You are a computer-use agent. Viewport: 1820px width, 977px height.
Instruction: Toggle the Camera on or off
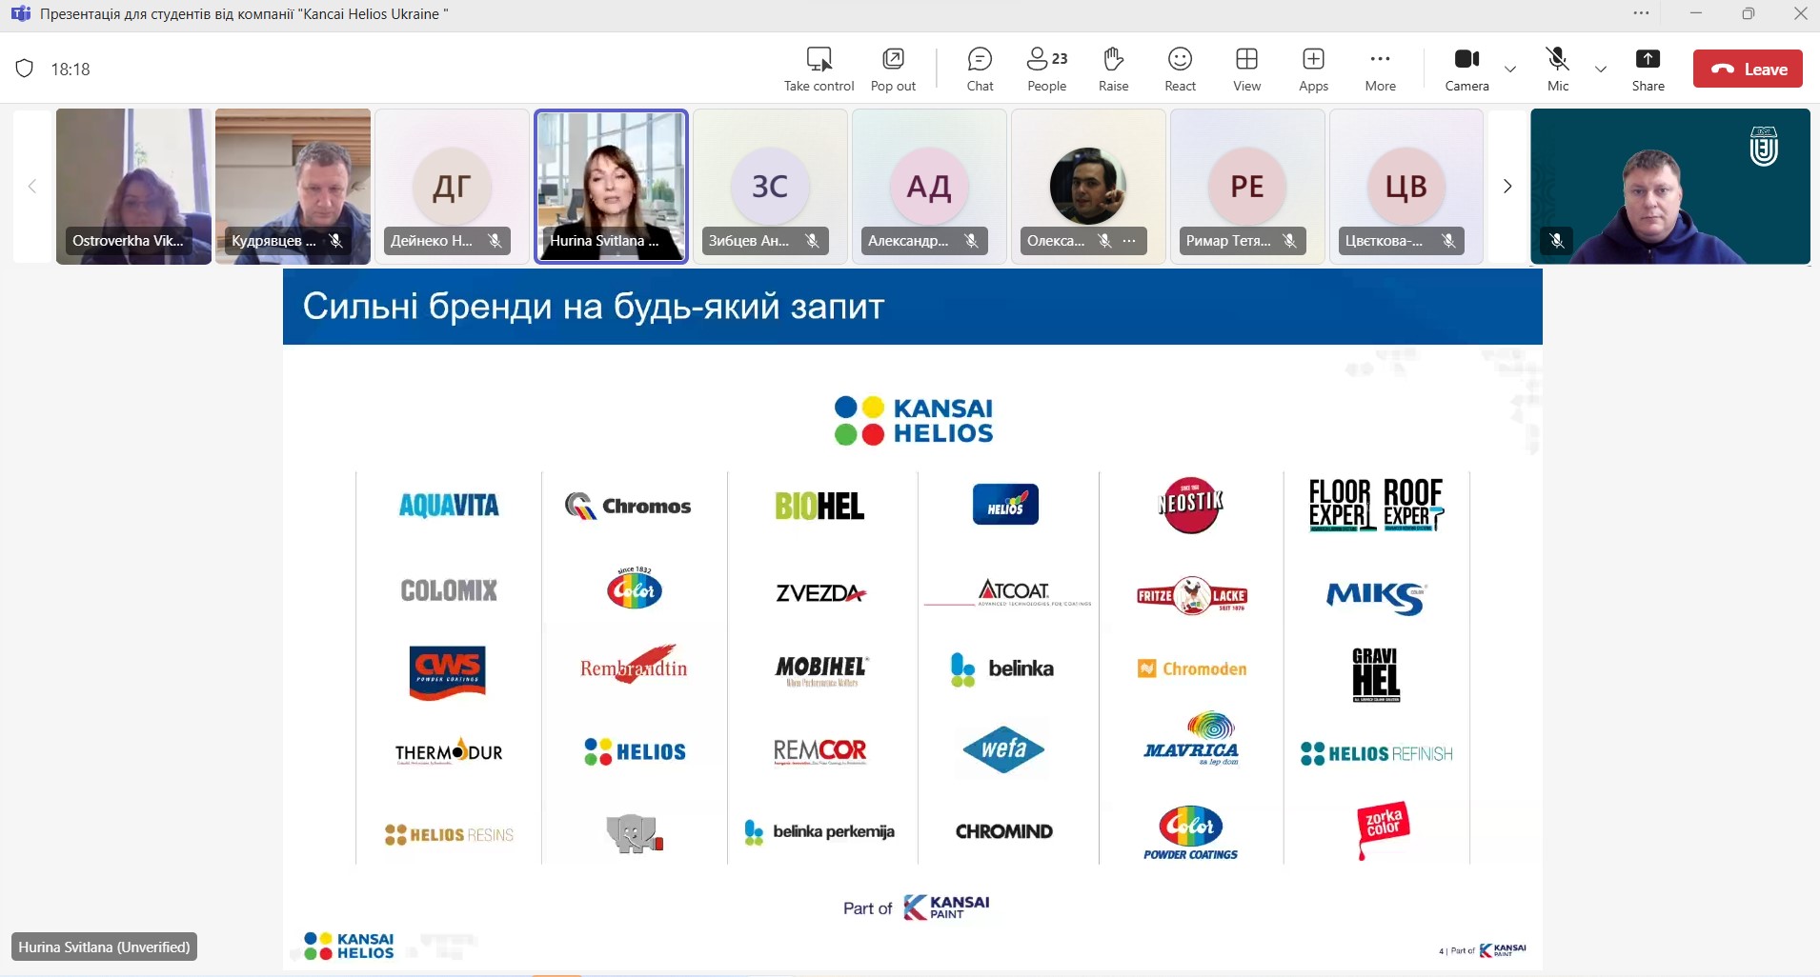(1466, 69)
